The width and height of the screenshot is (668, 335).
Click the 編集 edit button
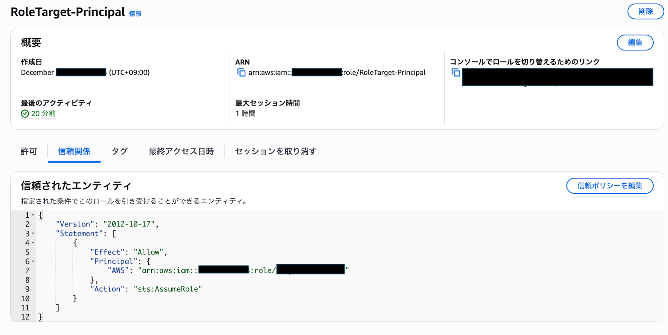click(x=635, y=43)
